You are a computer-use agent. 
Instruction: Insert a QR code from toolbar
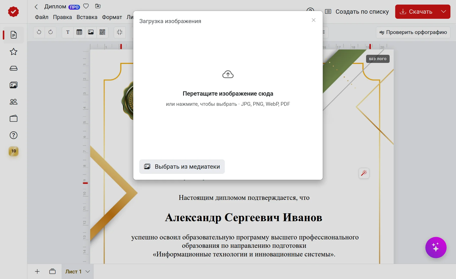click(102, 32)
